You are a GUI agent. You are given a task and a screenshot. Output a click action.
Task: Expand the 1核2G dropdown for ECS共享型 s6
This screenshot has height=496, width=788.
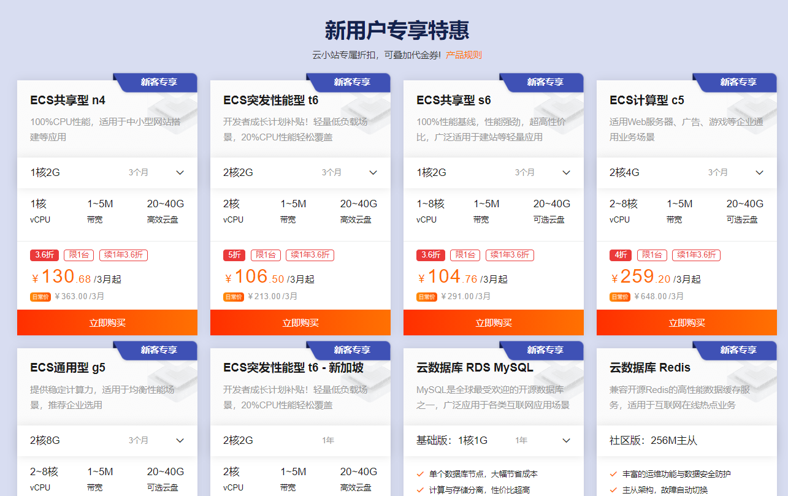[494, 172]
